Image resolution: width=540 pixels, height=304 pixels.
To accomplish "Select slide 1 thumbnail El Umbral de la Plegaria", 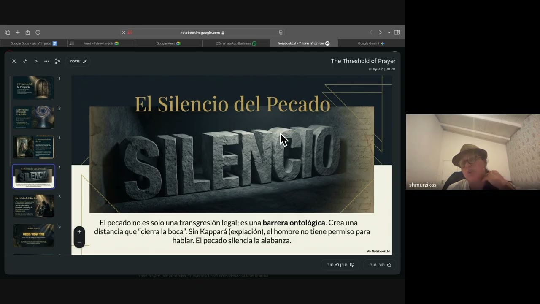I will 33,87.
